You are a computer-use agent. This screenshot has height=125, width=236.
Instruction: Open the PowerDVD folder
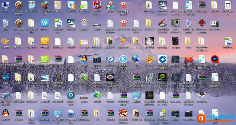tap(202, 41)
